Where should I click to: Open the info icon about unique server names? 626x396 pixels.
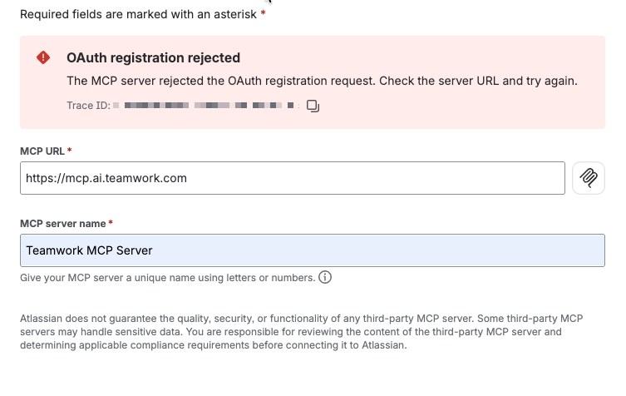click(x=325, y=277)
